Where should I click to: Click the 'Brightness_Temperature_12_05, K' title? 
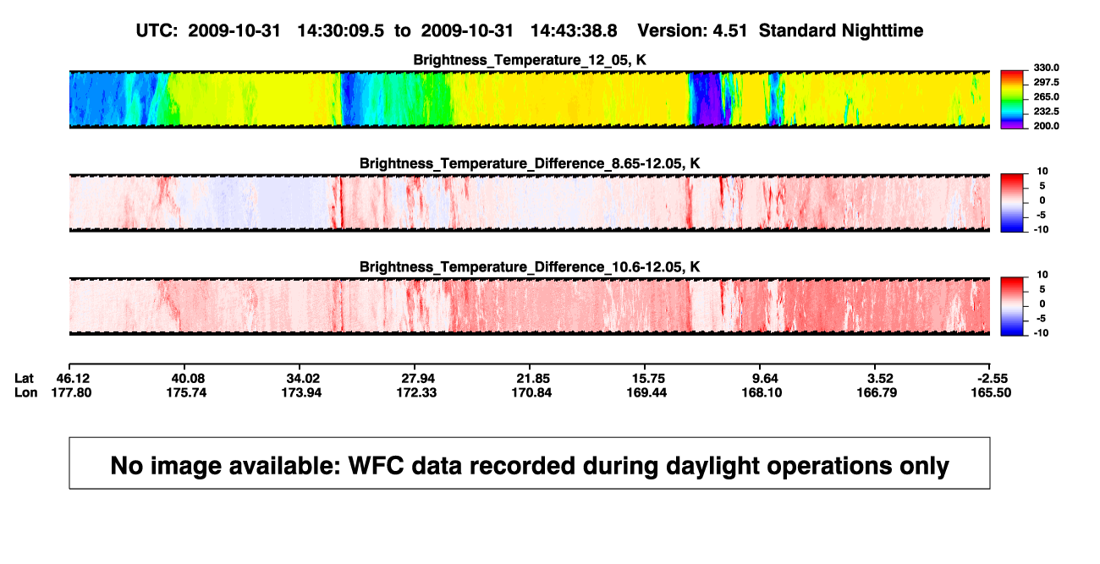(529, 60)
